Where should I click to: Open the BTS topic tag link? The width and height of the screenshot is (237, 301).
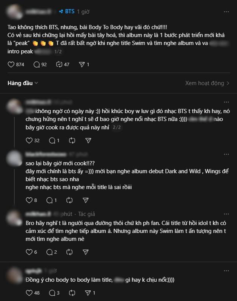[68, 12]
